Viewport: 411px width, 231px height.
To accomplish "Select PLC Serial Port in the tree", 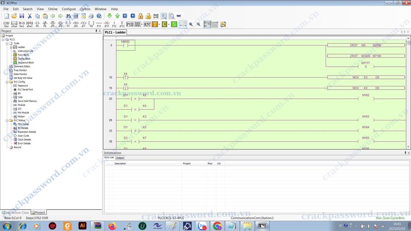I will pyautogui.click(x=25, y=90).
